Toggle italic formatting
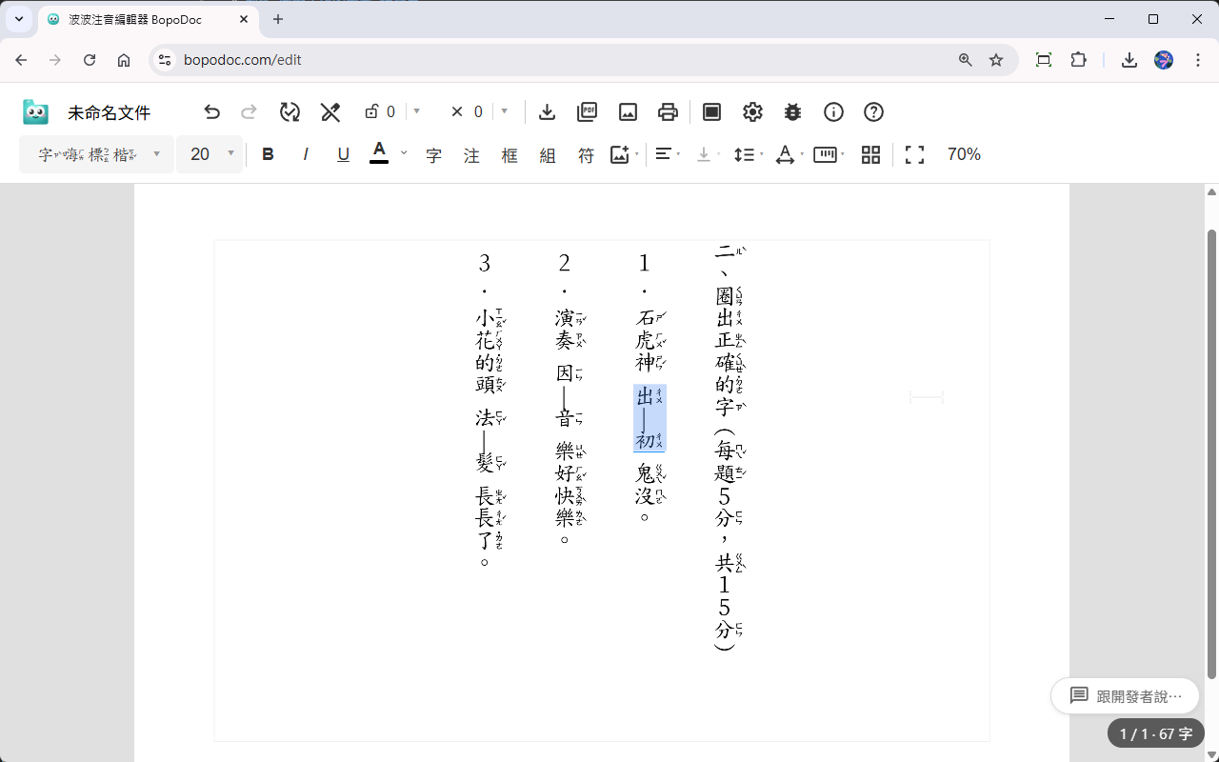The width and height of the screenshot is (1219, 762). click(x=305, y=153)
